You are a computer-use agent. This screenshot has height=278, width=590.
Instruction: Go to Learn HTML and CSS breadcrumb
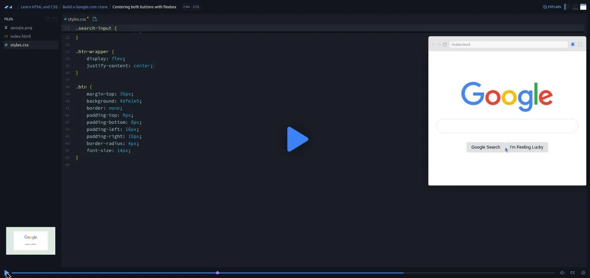pyautogui.click(x=39, y=7)
